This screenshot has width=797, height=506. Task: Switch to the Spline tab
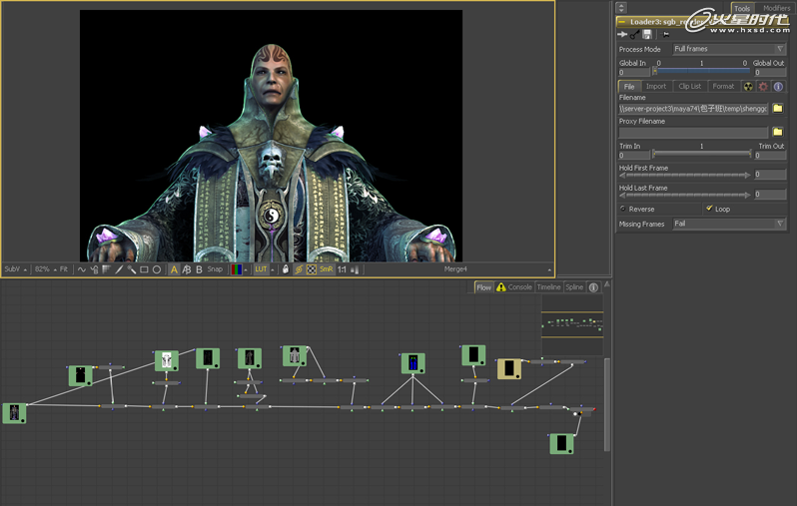coord(574,287)
